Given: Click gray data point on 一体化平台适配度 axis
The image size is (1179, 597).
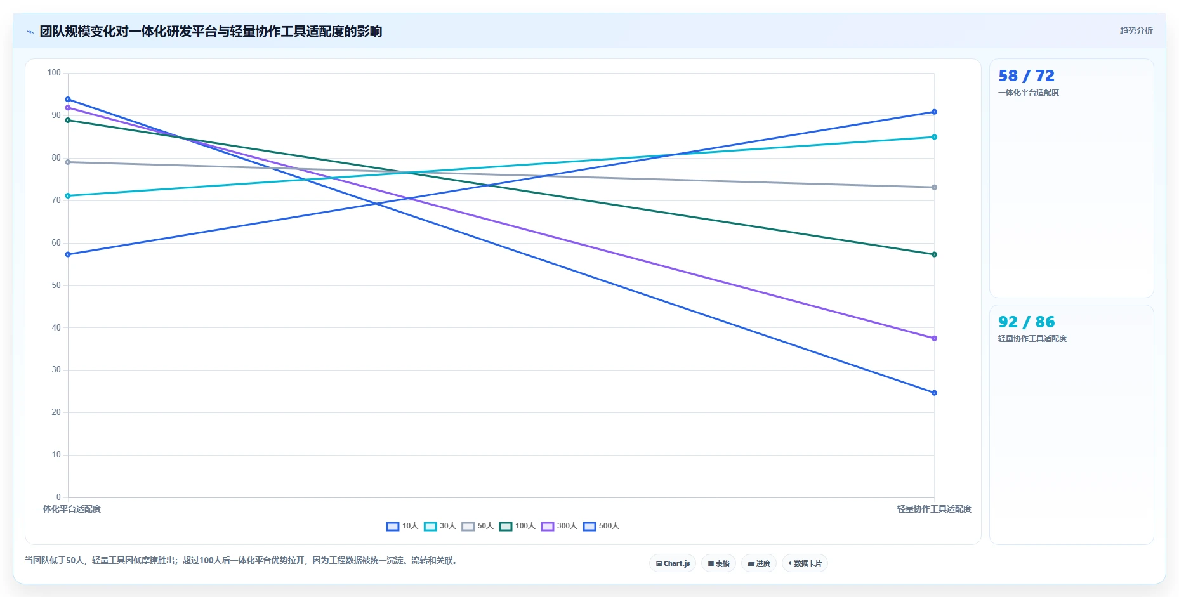Looking at the screenshot, I should coord(68,162).
